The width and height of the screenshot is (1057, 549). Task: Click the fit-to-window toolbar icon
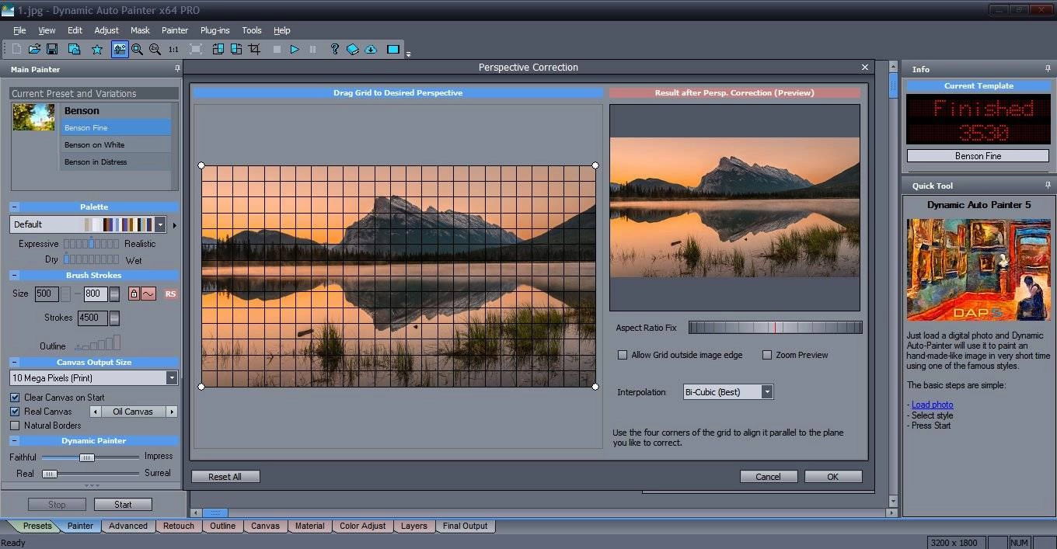pyautogui.click(x=196, y=49)
